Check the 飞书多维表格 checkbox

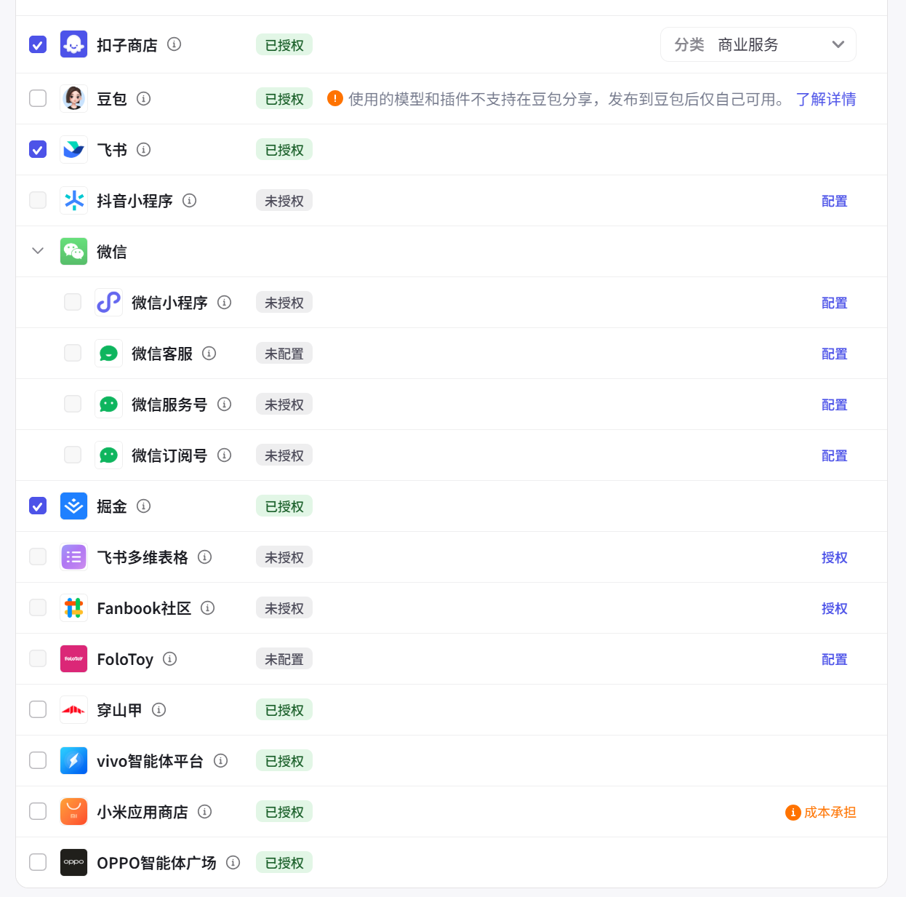pyautogui.click(x=37, y=557)
